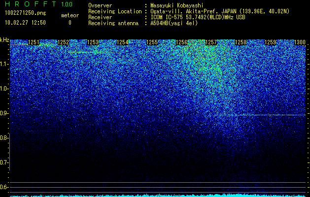310x197 pixels.
Task: Click the 1.0 frequency axis label
Action: [4, 89]
